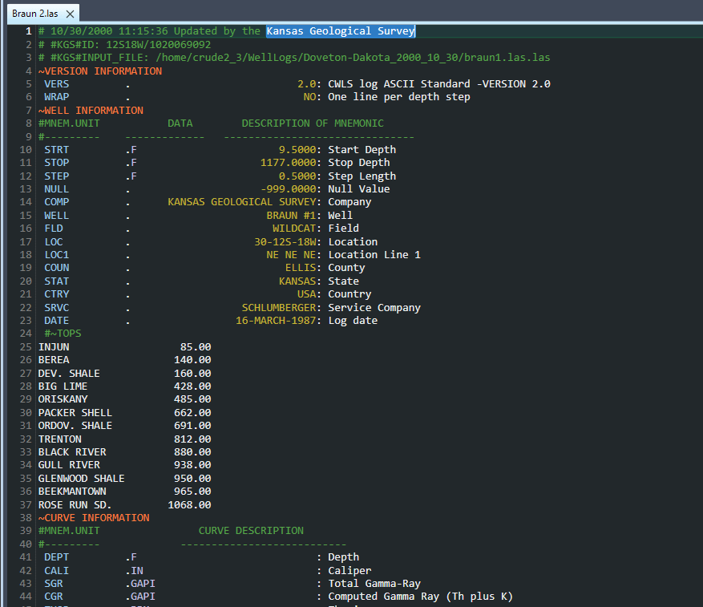Image resolution: width=703 pixels, height=607 pixels.
Task: Click the SCHLUMBERGER service company value
Action: (281, 308)
